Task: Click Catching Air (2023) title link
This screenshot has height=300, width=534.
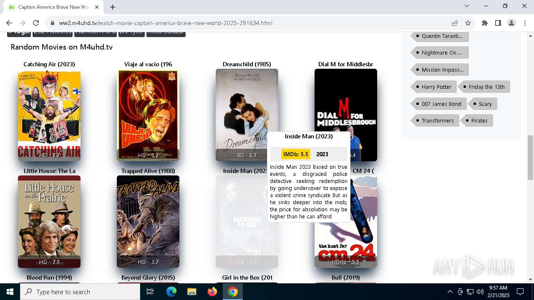Action: click(x=49, y=64)
